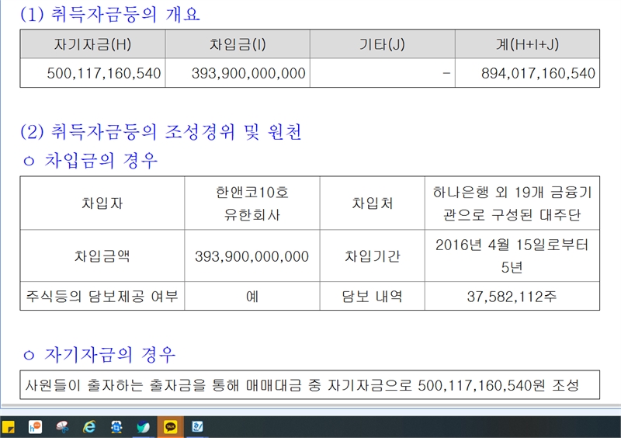The image size is (621, 438).
Task: Launch the Snipping Tool scissors icon
Action: [64, 426]
